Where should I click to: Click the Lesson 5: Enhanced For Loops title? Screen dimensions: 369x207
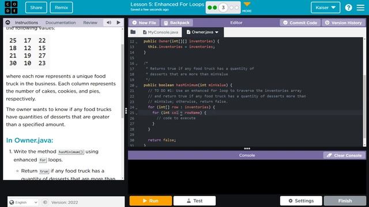167,5
